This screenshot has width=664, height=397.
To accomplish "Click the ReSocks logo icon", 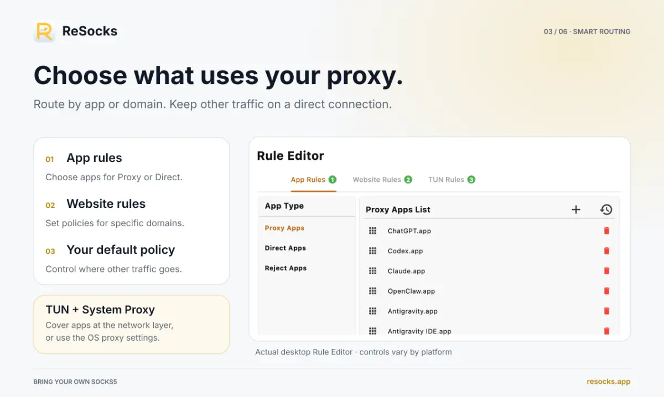I will (x=44, y=32).
